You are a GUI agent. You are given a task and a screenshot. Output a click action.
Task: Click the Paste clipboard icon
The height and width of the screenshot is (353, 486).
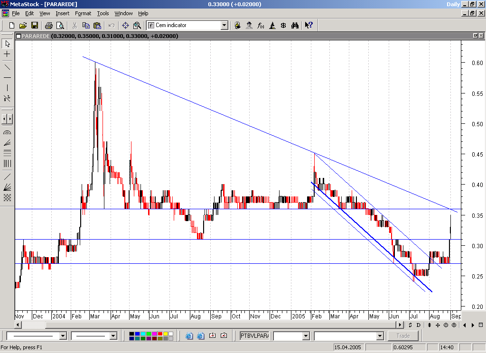coord(97,26)
